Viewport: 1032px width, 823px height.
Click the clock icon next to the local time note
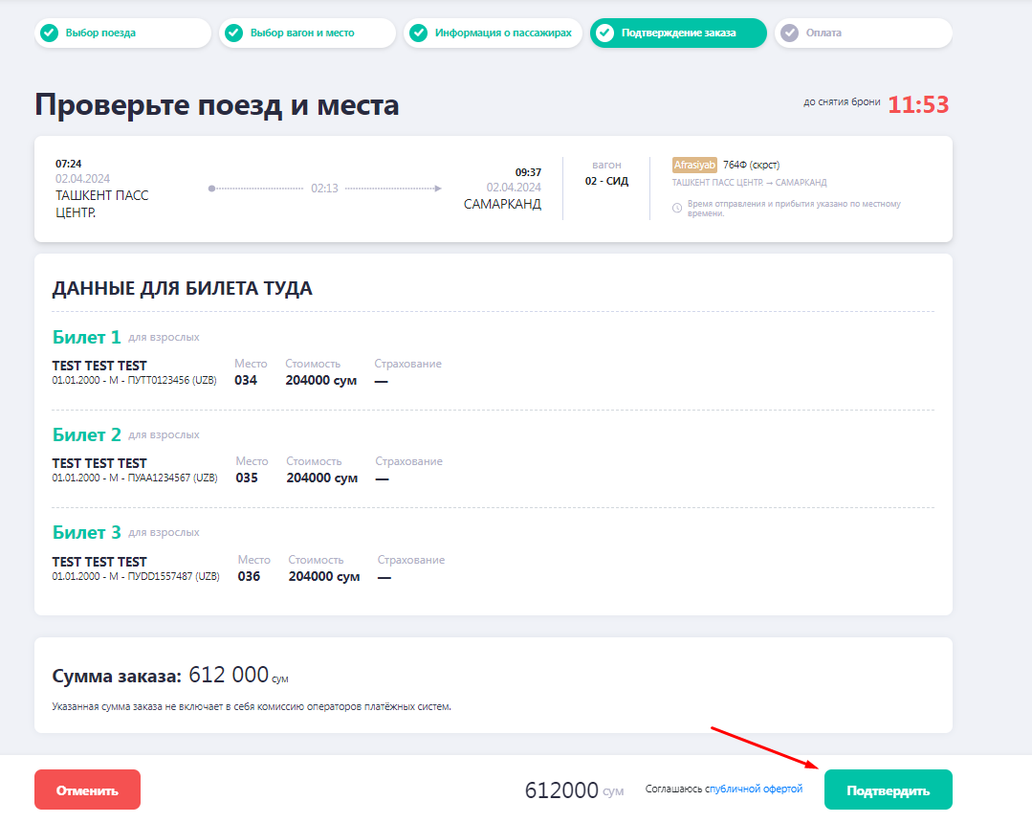[677, 208]
